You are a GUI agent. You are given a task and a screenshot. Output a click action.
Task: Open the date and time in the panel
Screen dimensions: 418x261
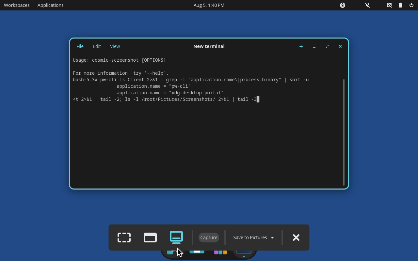tap(209, 5)
